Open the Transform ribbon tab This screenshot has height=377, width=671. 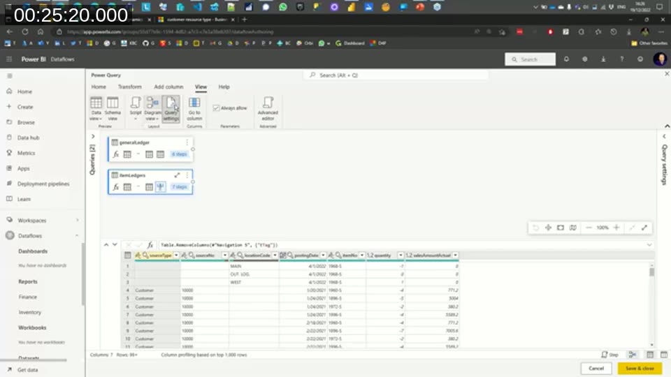click(x=130, y=87)
